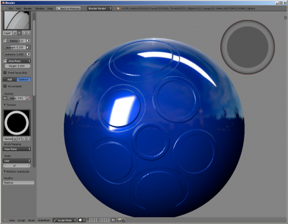This screenshot has width=288, height=224.
Task: Click the brush preview thumbnail
Action: [x=17, y=21]
